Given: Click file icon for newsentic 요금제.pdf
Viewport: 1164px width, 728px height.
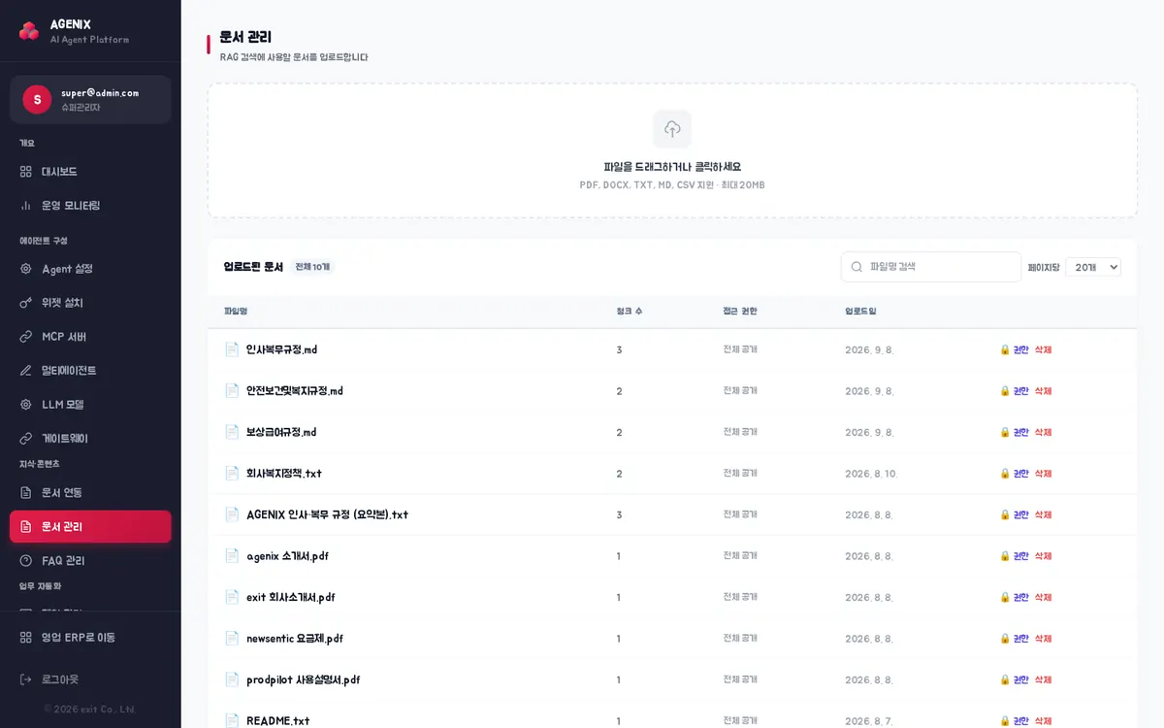Looking at the screenshot, I should (232, 638).
